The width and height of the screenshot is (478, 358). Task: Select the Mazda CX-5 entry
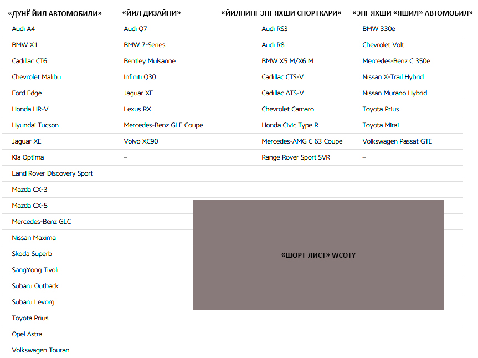[29, 206]
